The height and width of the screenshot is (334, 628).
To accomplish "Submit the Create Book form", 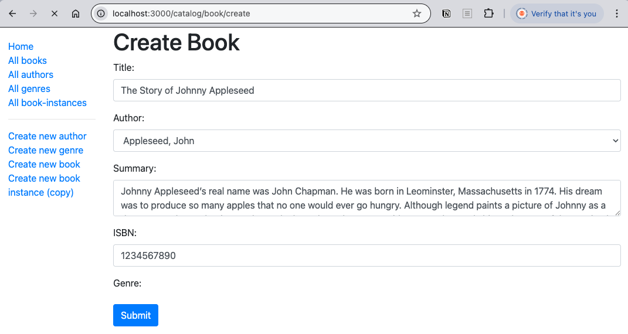I will point(135,315).
